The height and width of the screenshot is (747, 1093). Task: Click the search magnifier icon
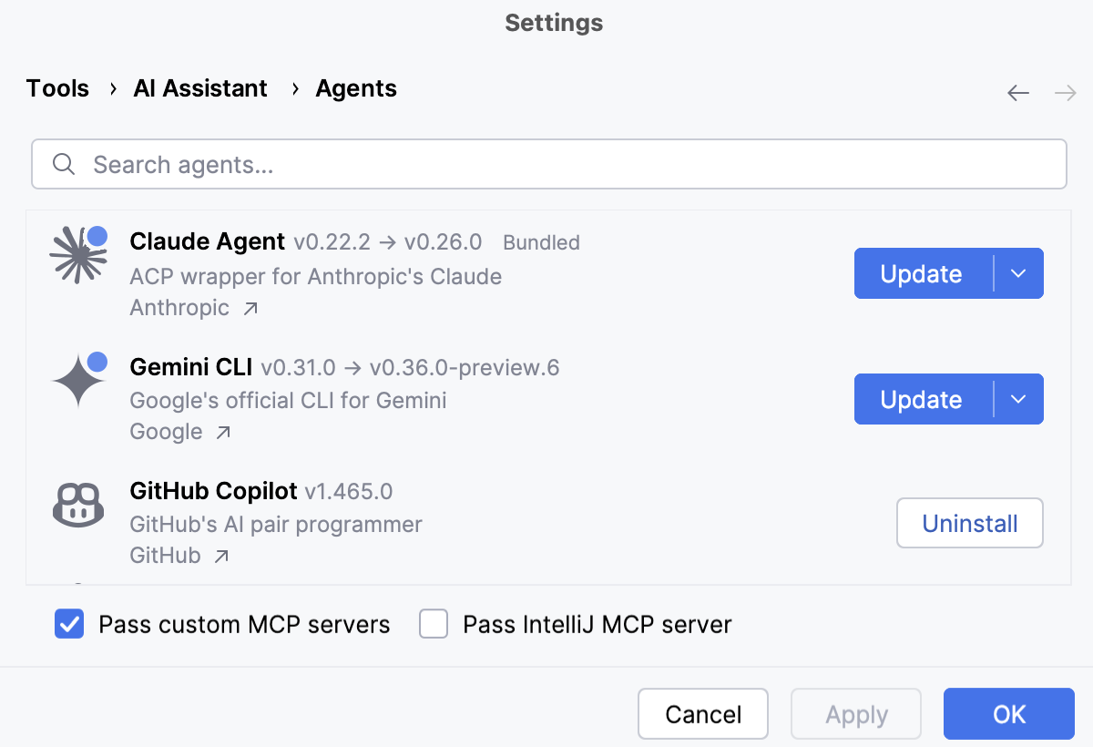[64, 164]
